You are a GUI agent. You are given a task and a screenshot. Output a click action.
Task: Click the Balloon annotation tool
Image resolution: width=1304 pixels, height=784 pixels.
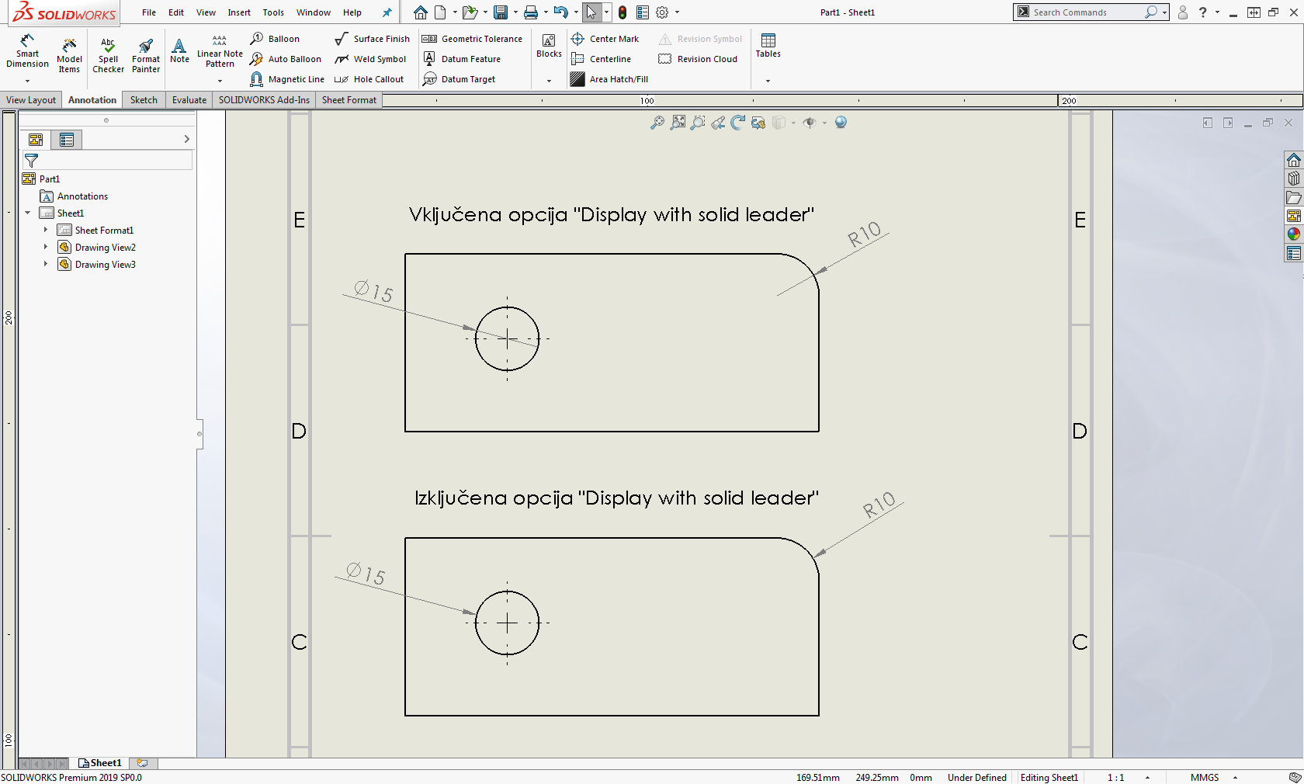(275, 39)
